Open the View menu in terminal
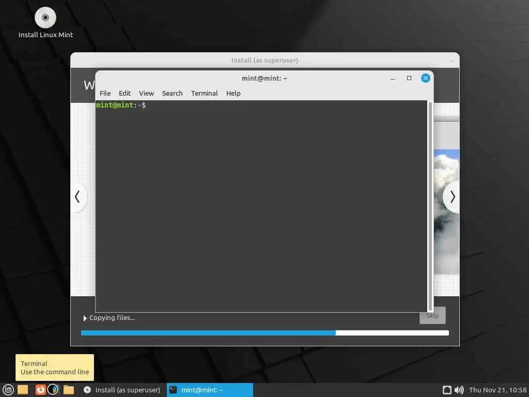Screen dimensions: 529x397 (x=146, y=93)
